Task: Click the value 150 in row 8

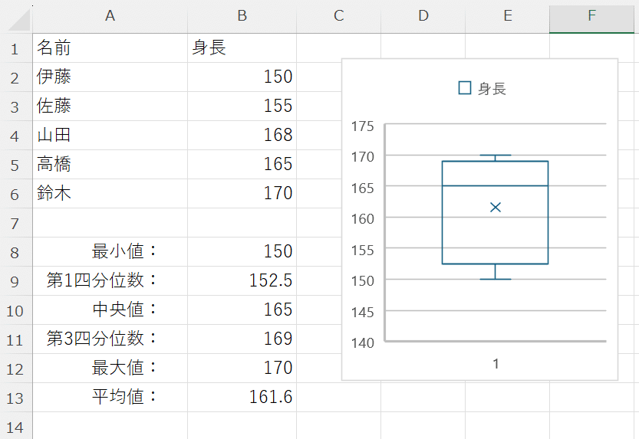Action: [x=242, y=252]
